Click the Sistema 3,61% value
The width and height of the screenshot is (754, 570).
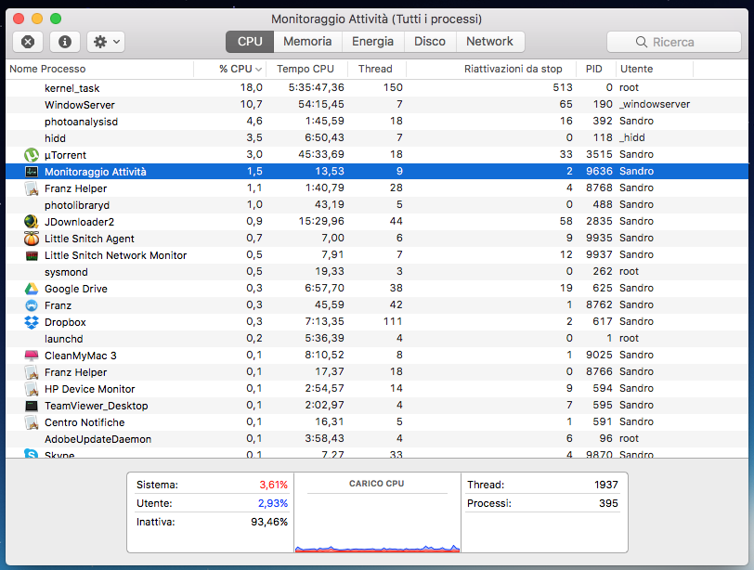coord(273,485)
